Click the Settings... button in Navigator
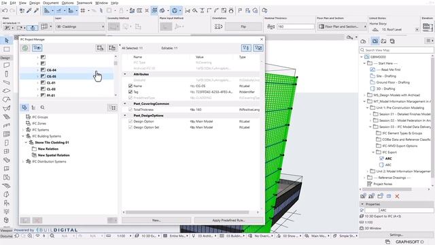 coord(396,235)
